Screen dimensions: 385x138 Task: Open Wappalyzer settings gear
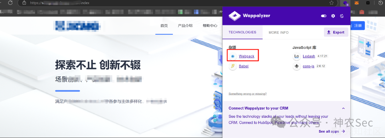pos(333,16)
